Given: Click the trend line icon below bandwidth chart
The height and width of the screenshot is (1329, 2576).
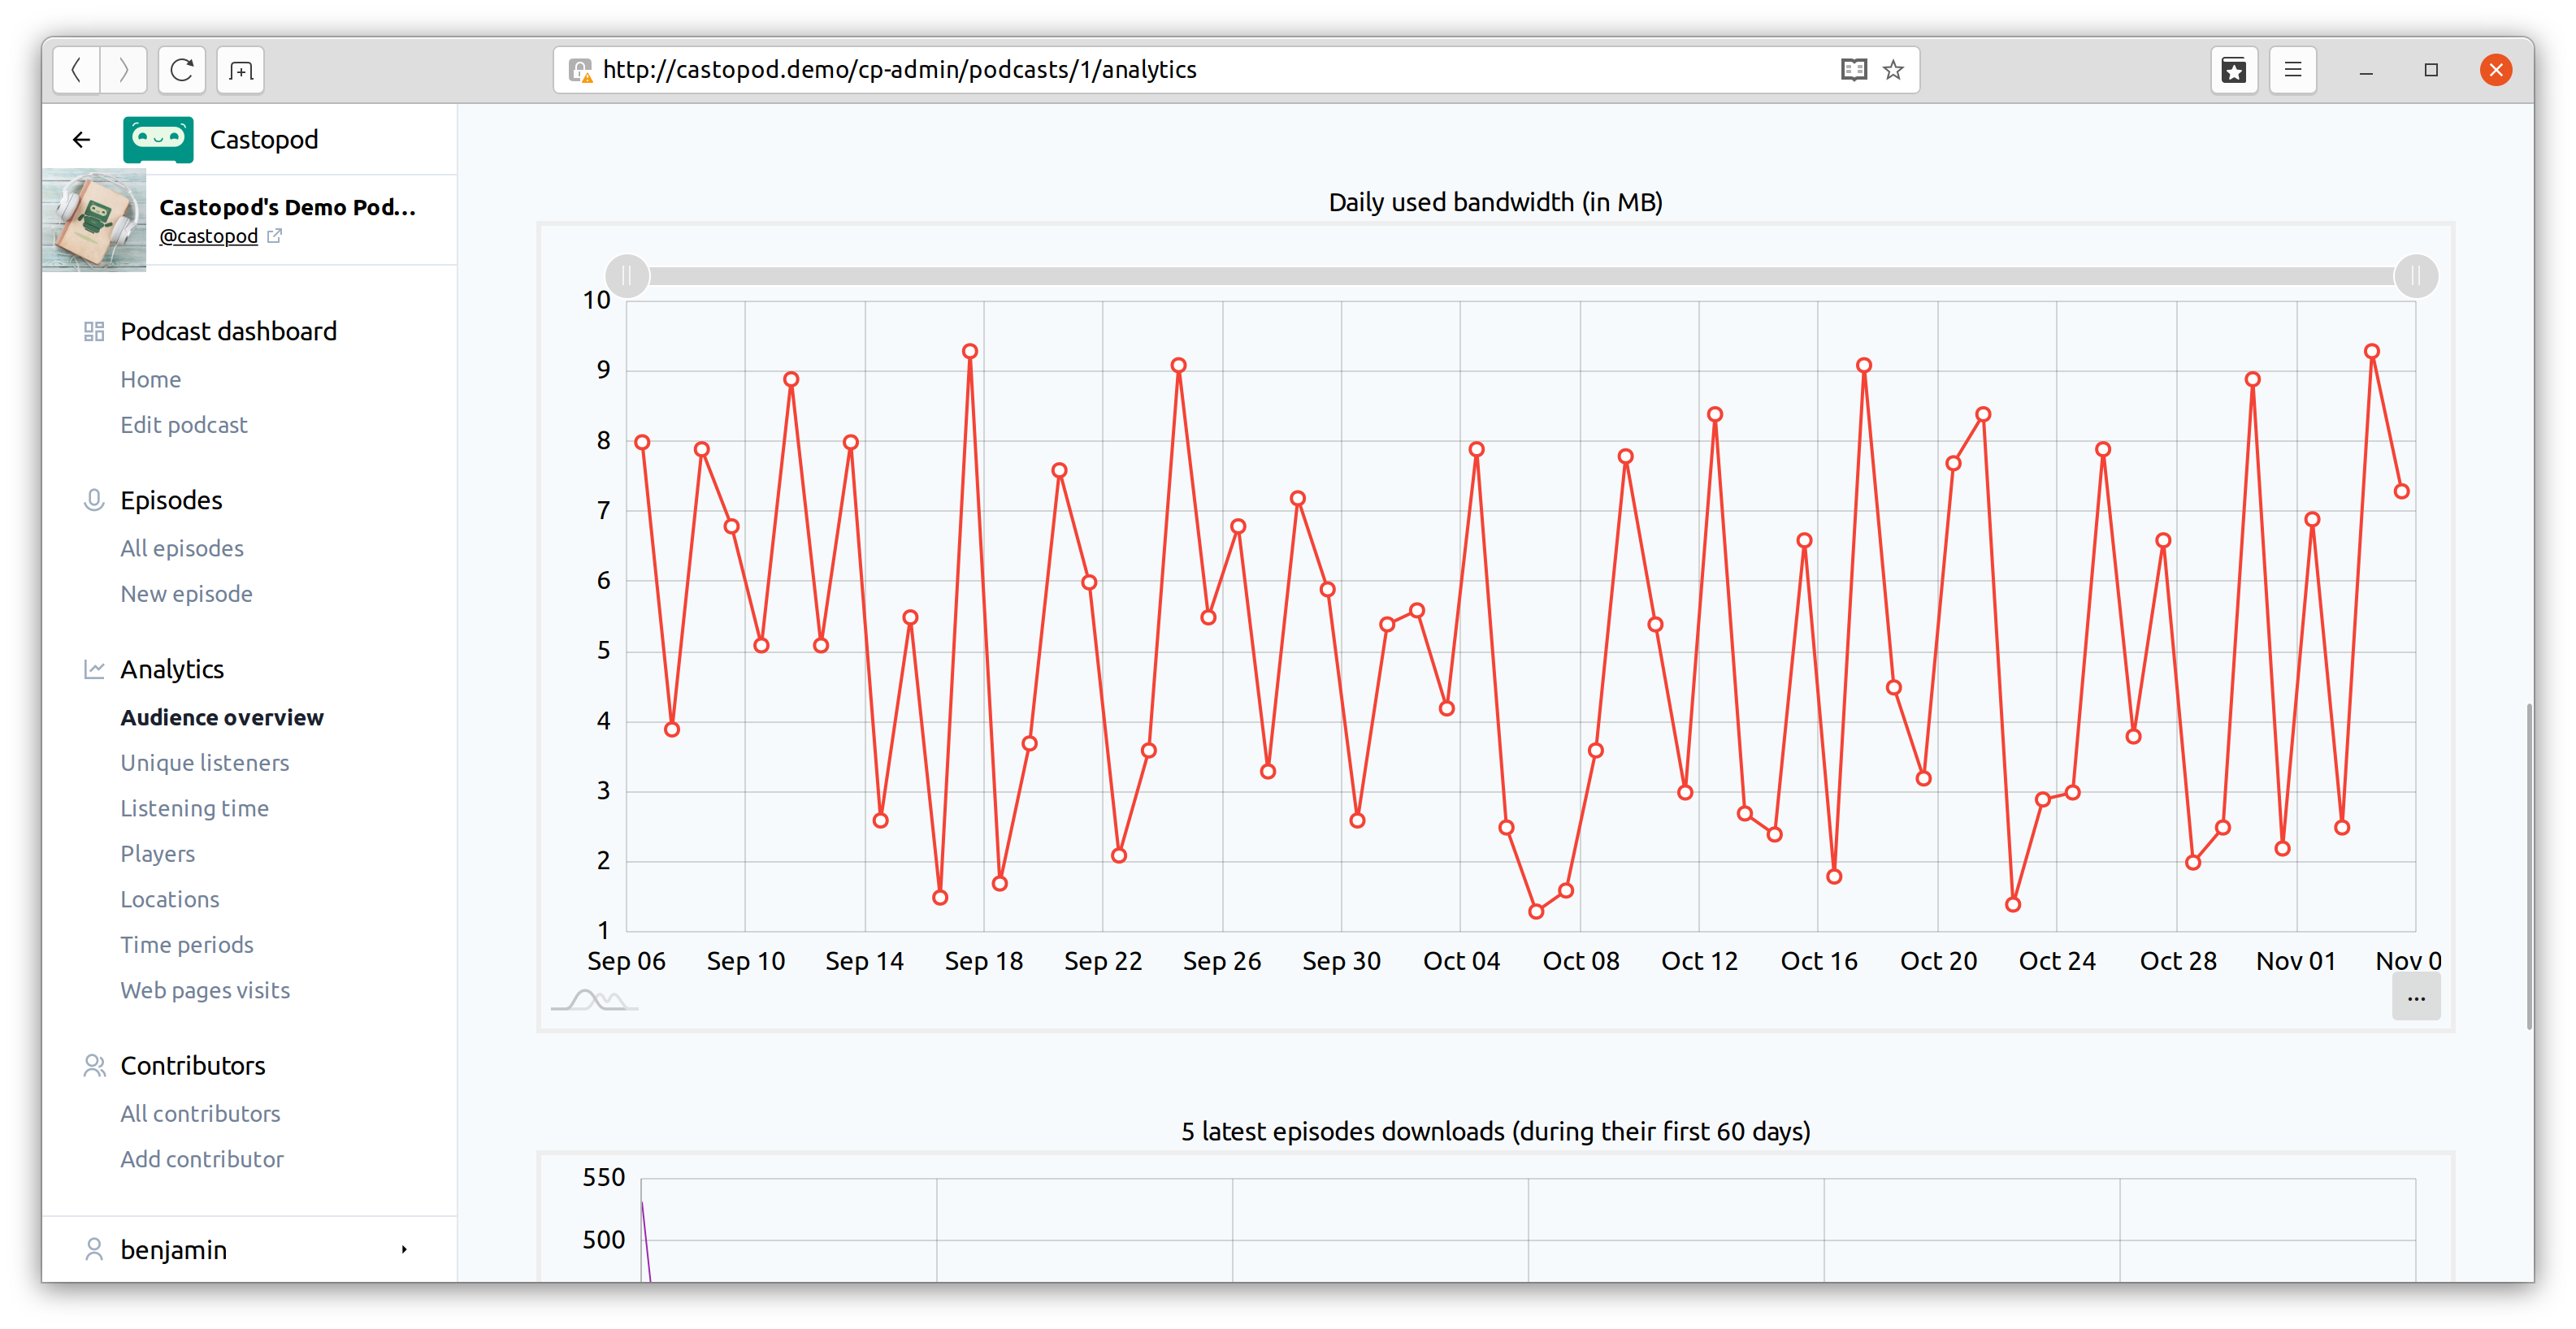Looking at the screenshot, I should click(x=593, y=1000).
